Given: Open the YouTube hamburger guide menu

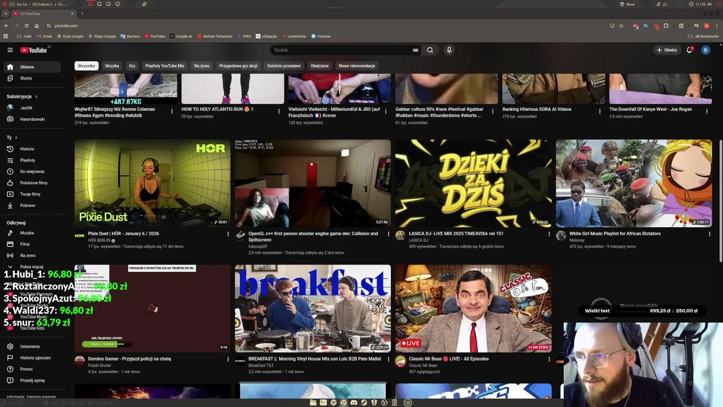Looking at the screenshot, I should 10,50.
